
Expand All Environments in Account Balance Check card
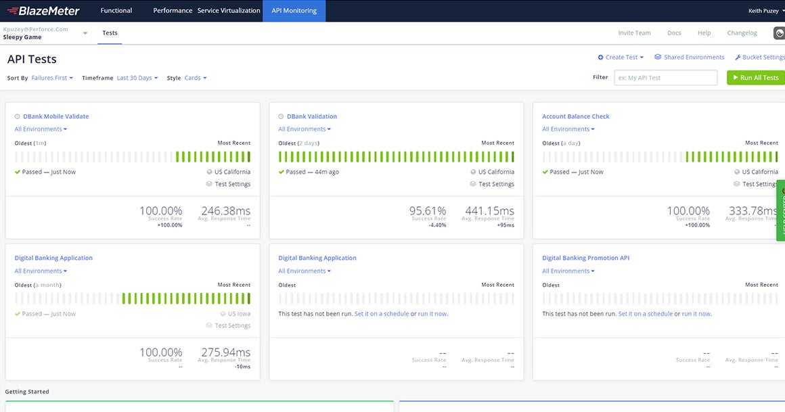[568, 129]
